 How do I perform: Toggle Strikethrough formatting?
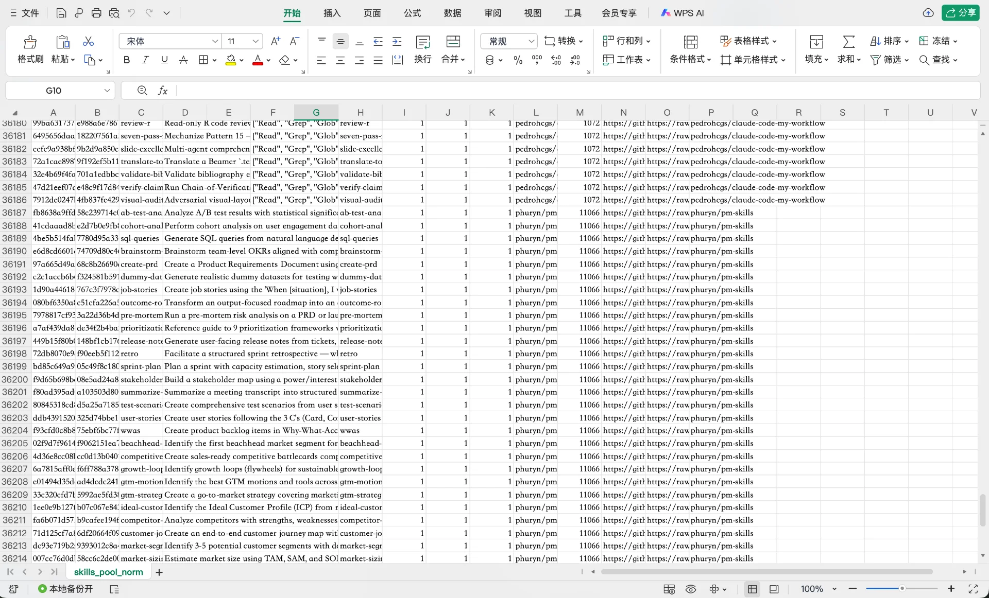183,60
